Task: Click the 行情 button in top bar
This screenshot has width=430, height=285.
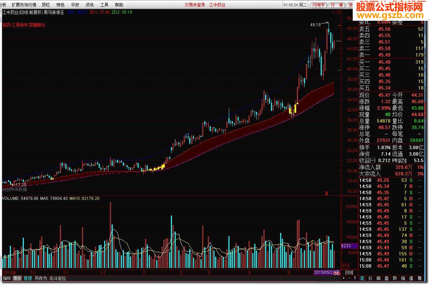Action: pyautogui.click(x=337, y=5)
